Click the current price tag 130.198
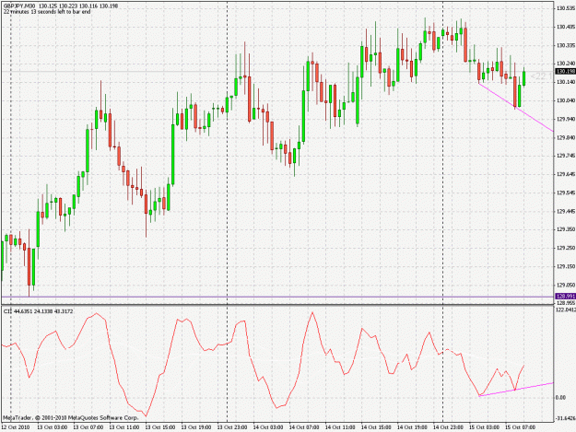 565,71
